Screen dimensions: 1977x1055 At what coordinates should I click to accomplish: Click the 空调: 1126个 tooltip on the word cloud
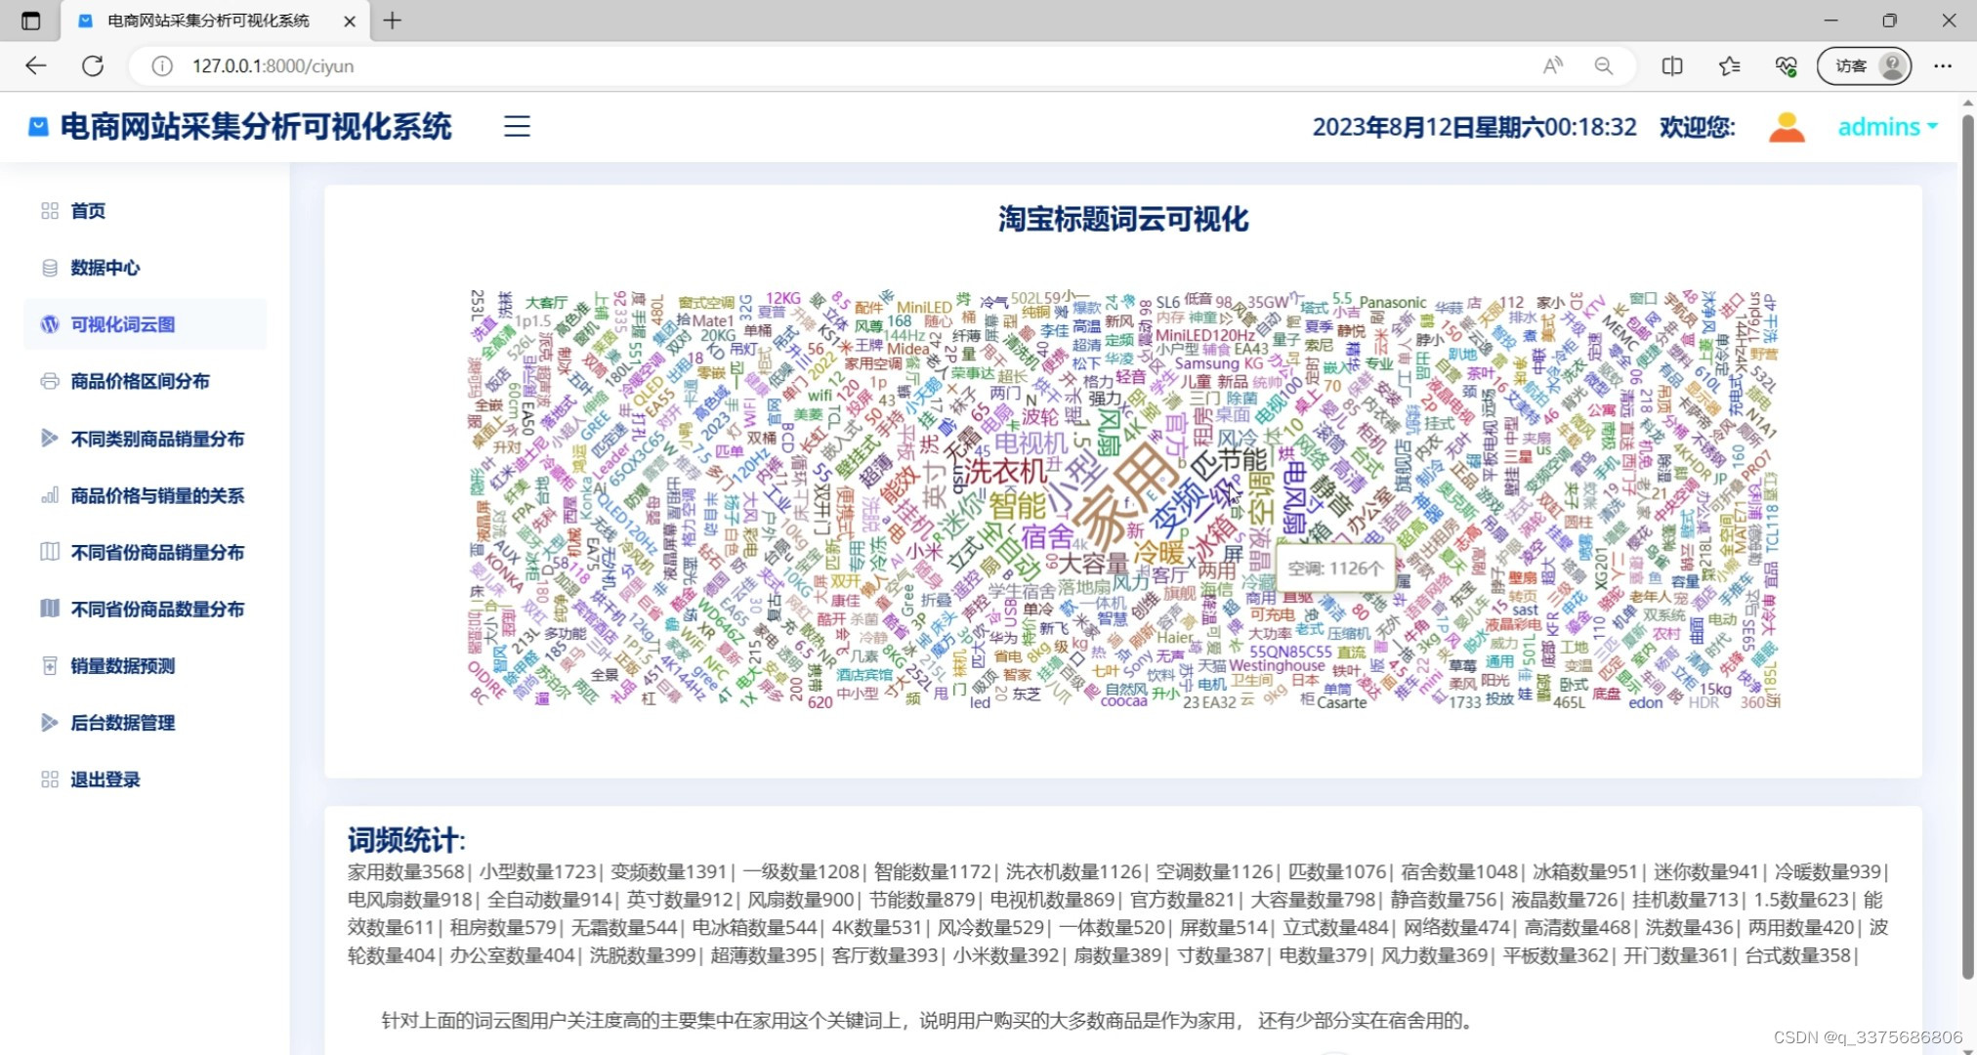tap(1337, 569)
